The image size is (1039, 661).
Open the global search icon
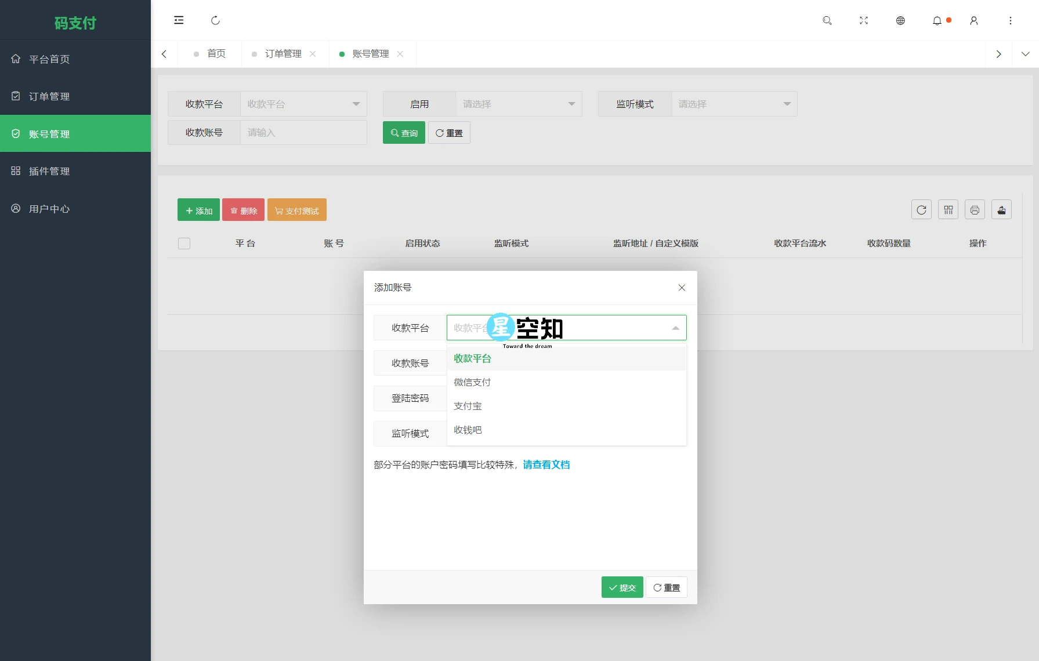(827, 20)
